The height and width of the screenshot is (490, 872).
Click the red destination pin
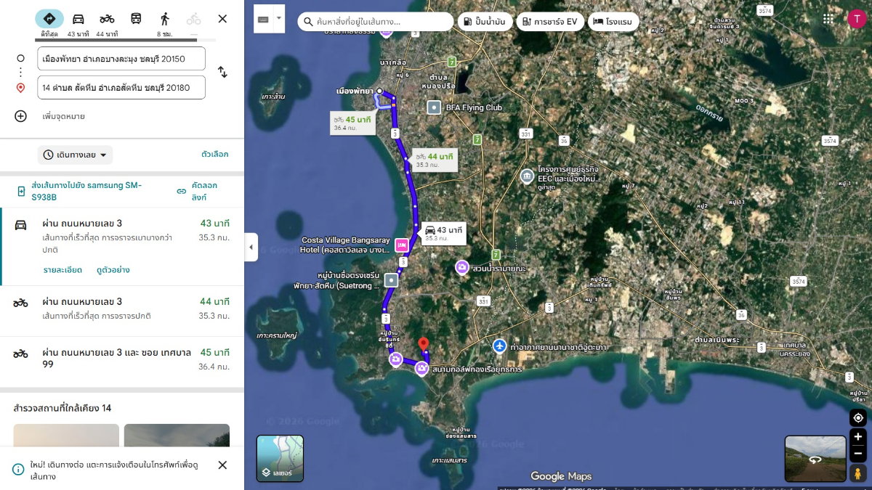point(424,344)
